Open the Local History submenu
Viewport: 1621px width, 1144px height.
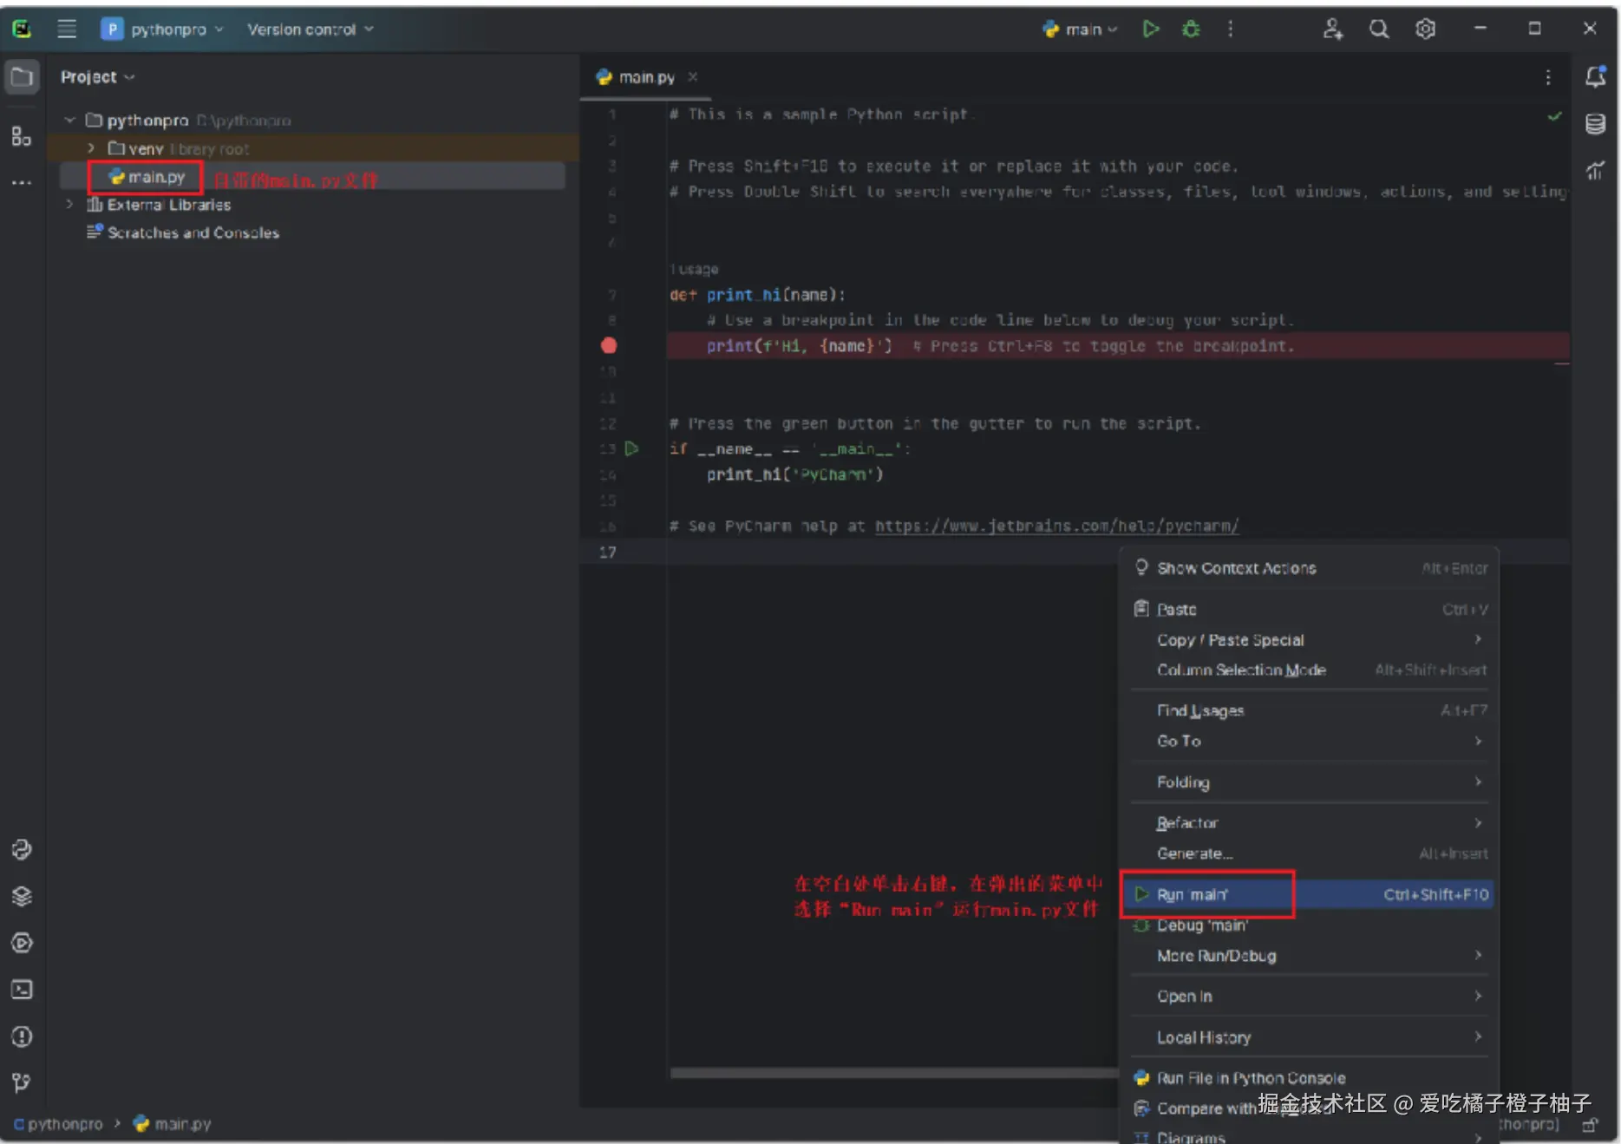click(x=1310, y=1037)
